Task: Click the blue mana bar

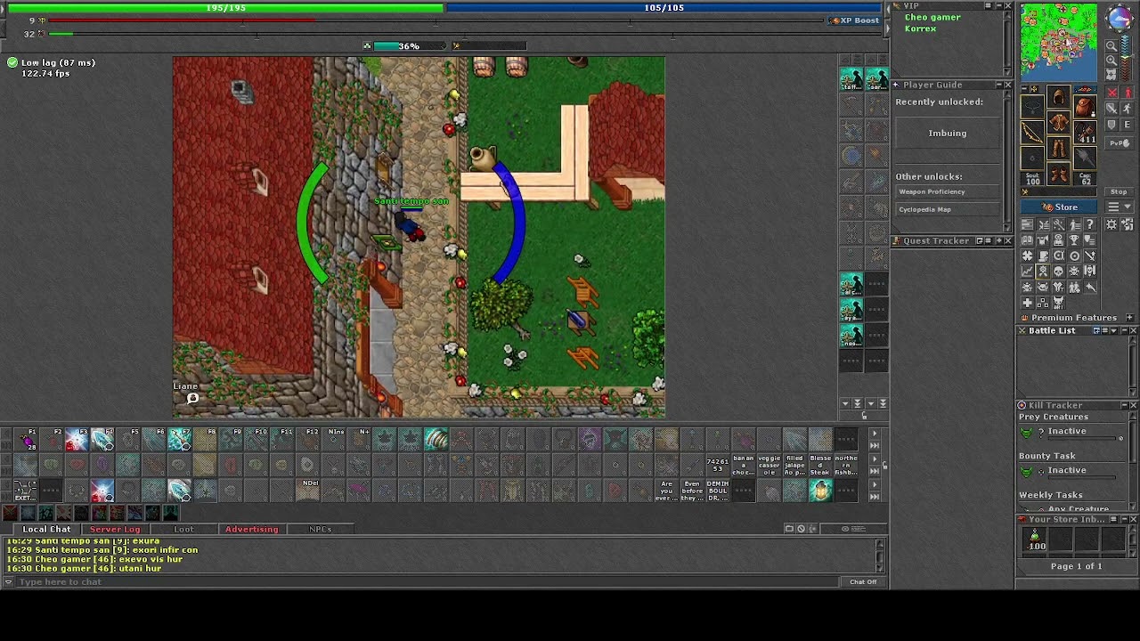Action: click(x=664, y=8)
